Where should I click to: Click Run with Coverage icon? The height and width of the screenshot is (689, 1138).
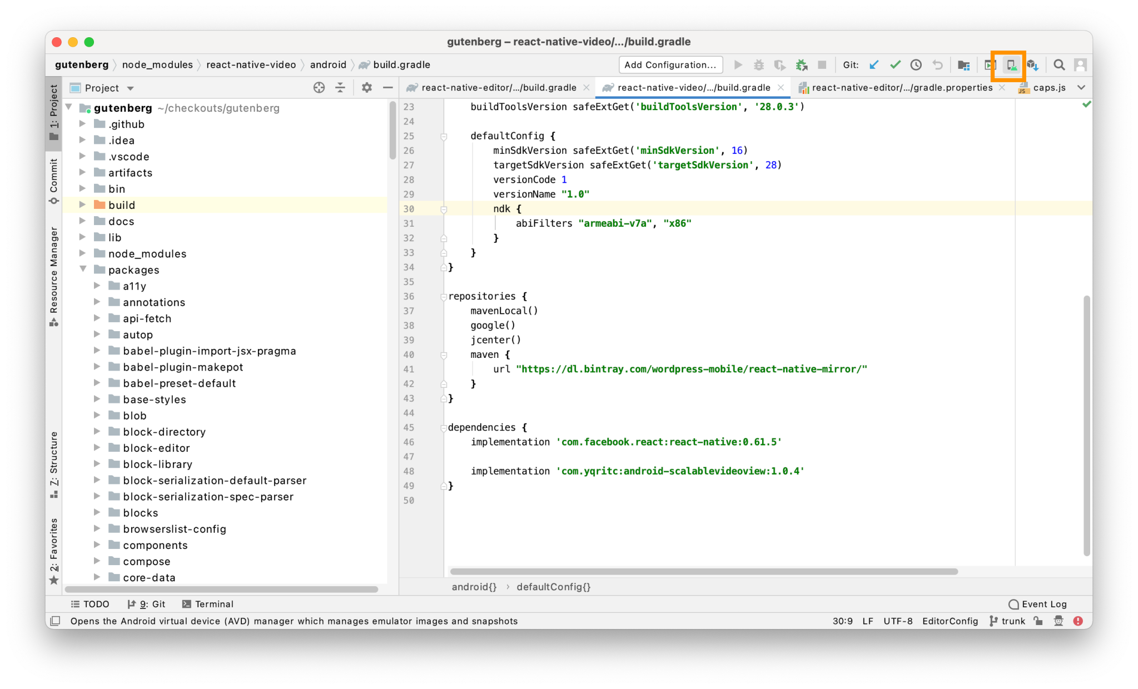(780, 65)
